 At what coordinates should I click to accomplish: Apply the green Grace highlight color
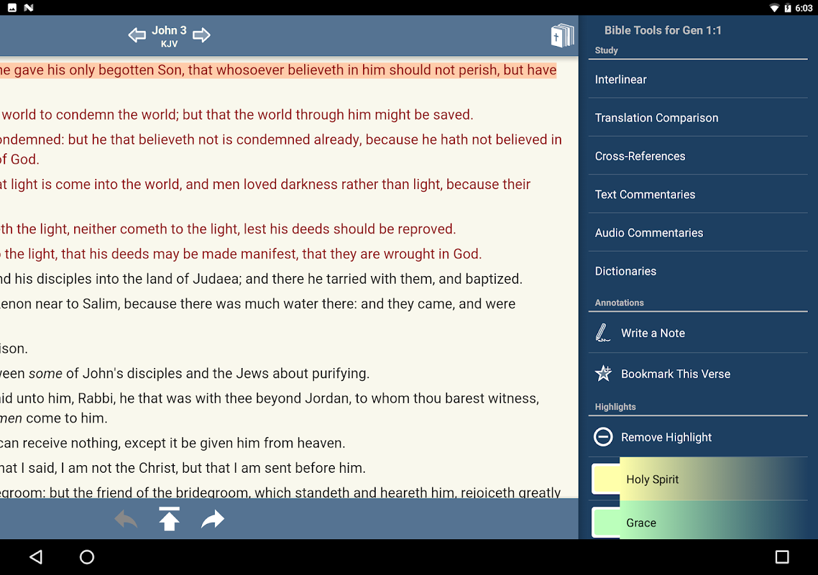coord(698,521)
